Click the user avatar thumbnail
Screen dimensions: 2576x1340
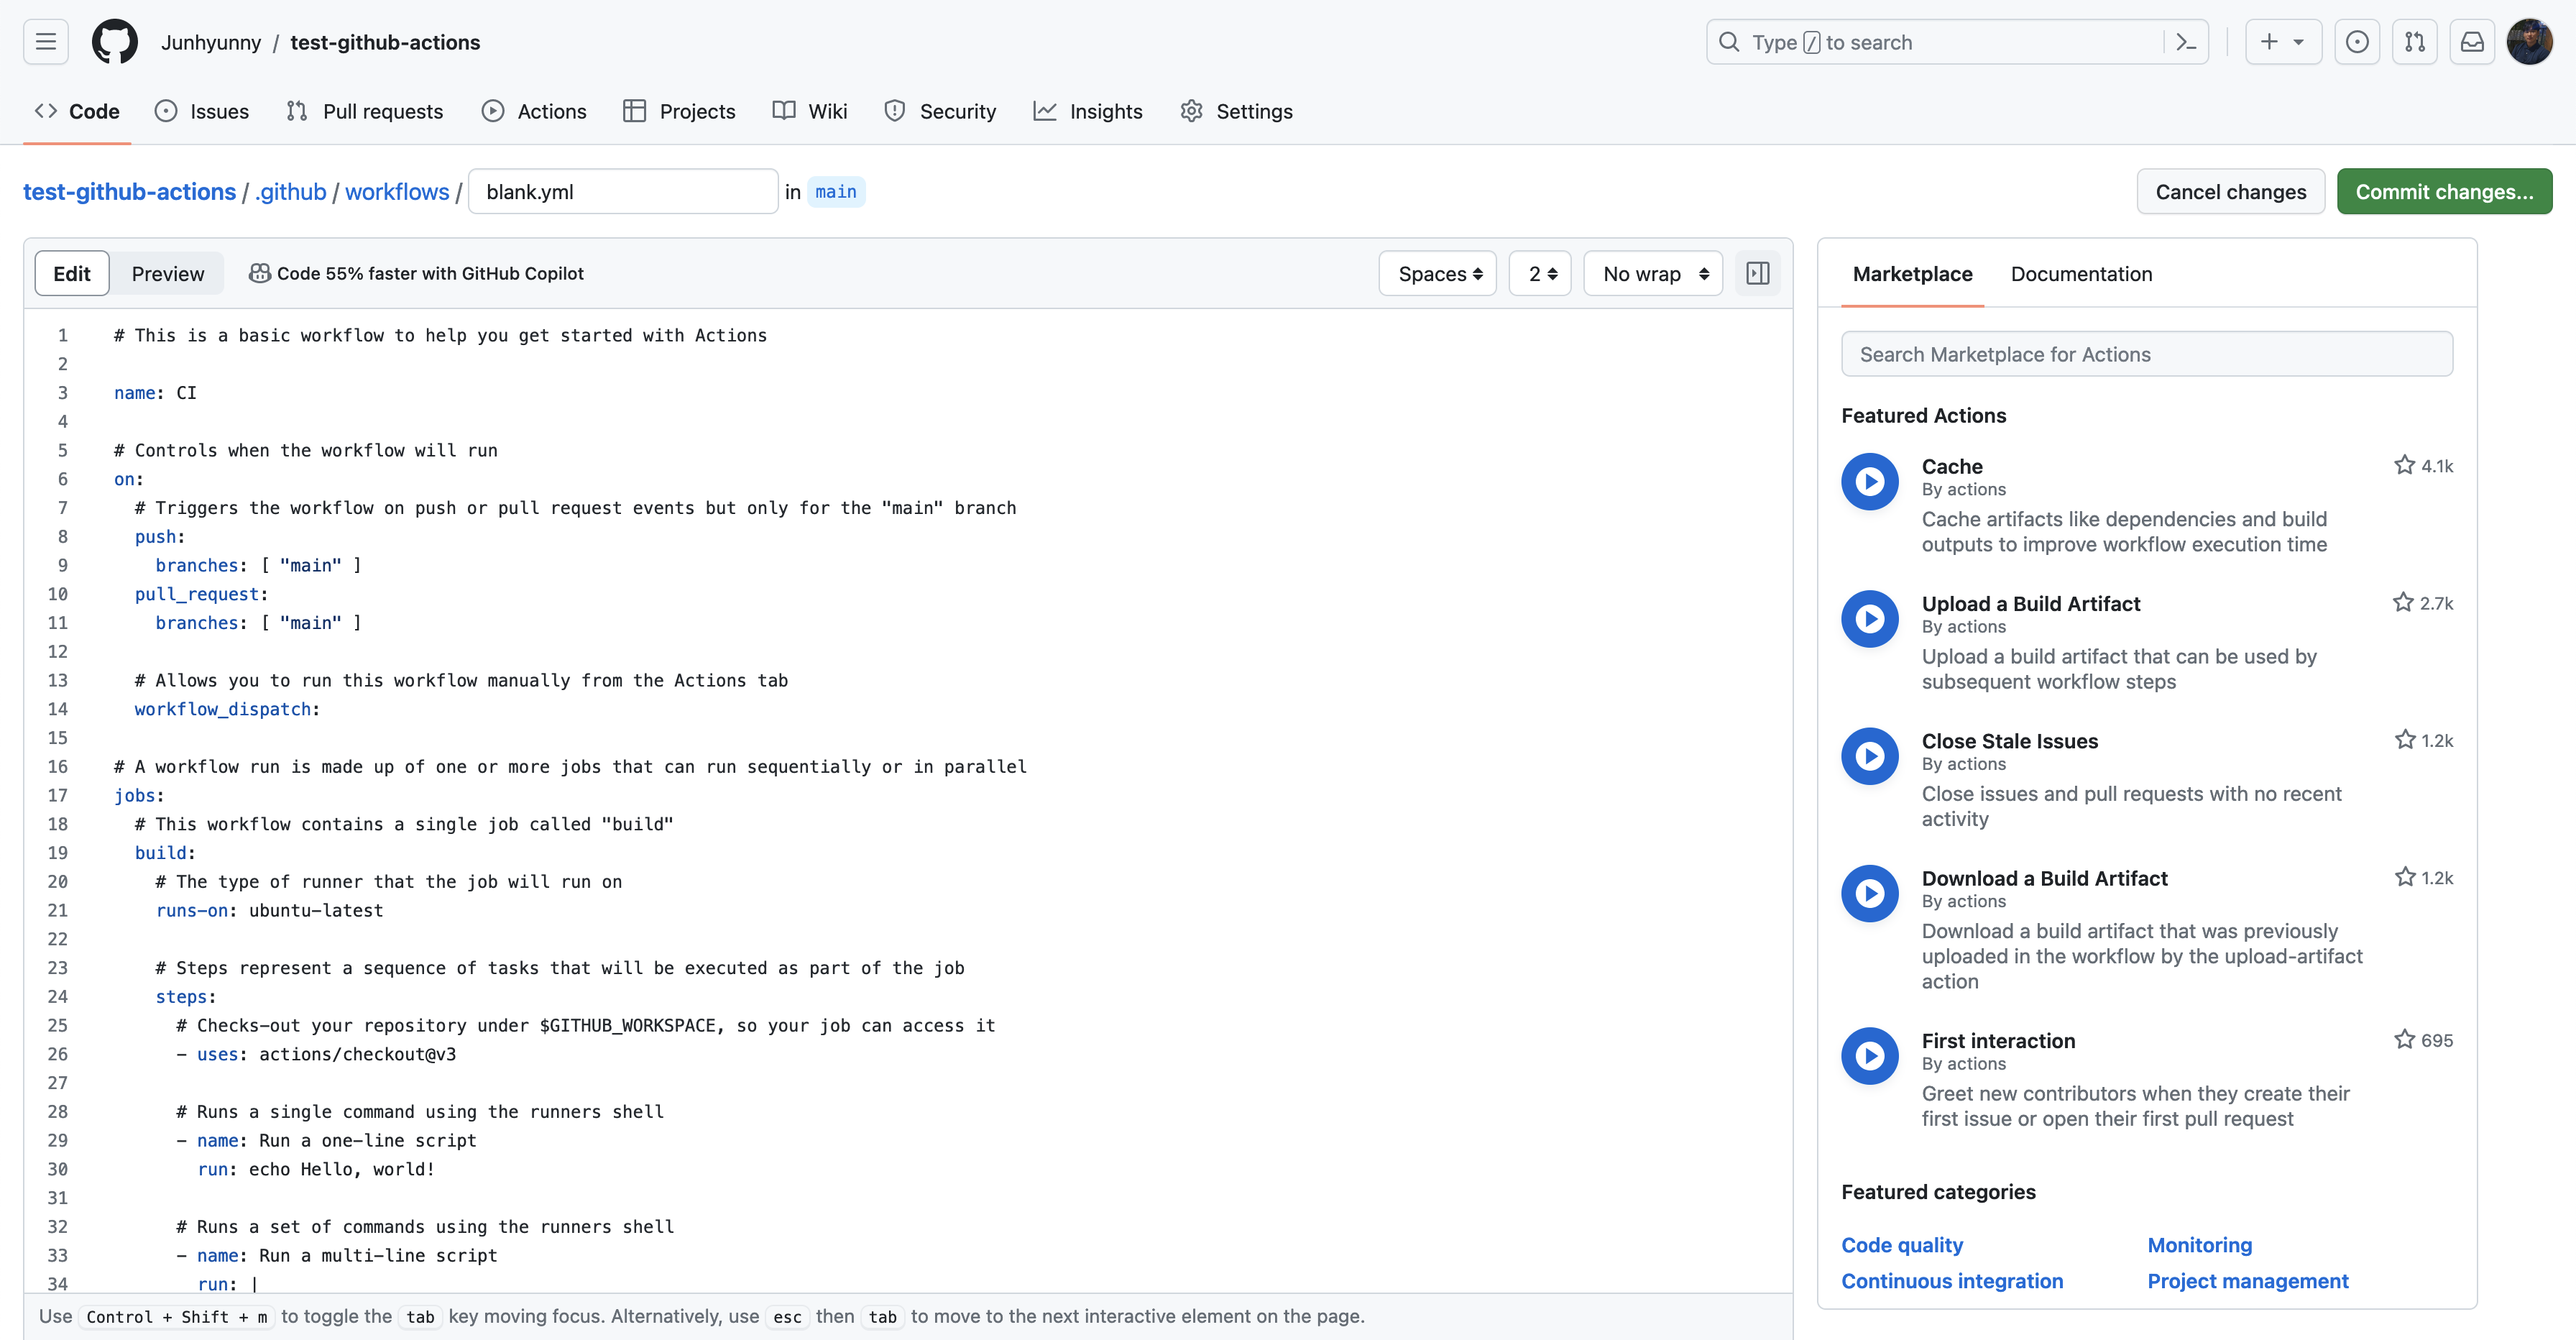2530,42
